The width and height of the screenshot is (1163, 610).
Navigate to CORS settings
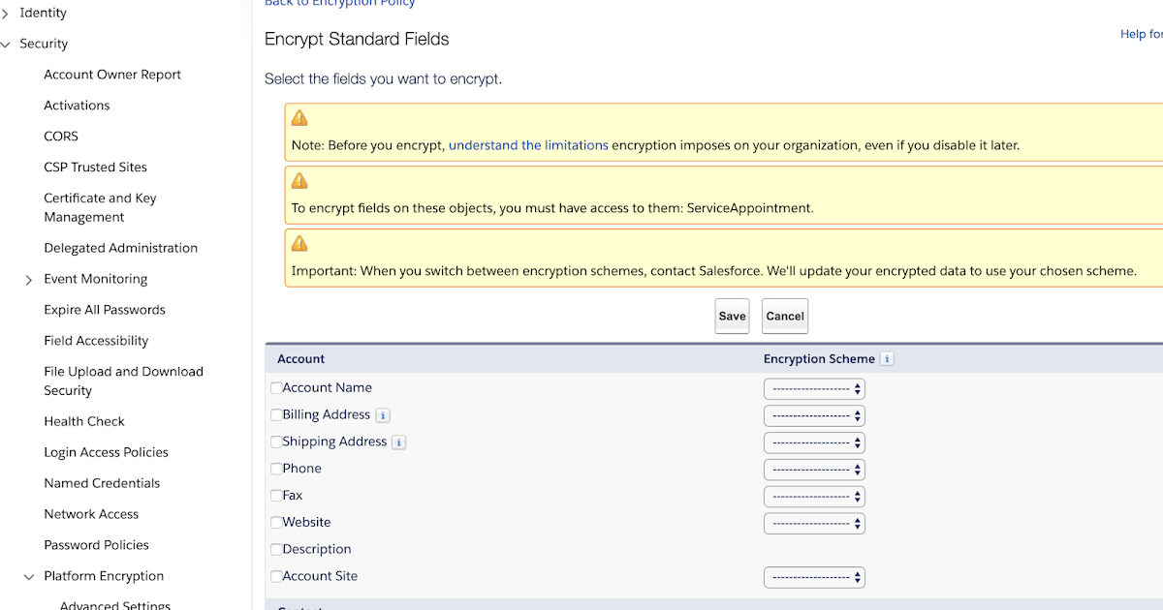pyautogui.click(x=60, y=136)
